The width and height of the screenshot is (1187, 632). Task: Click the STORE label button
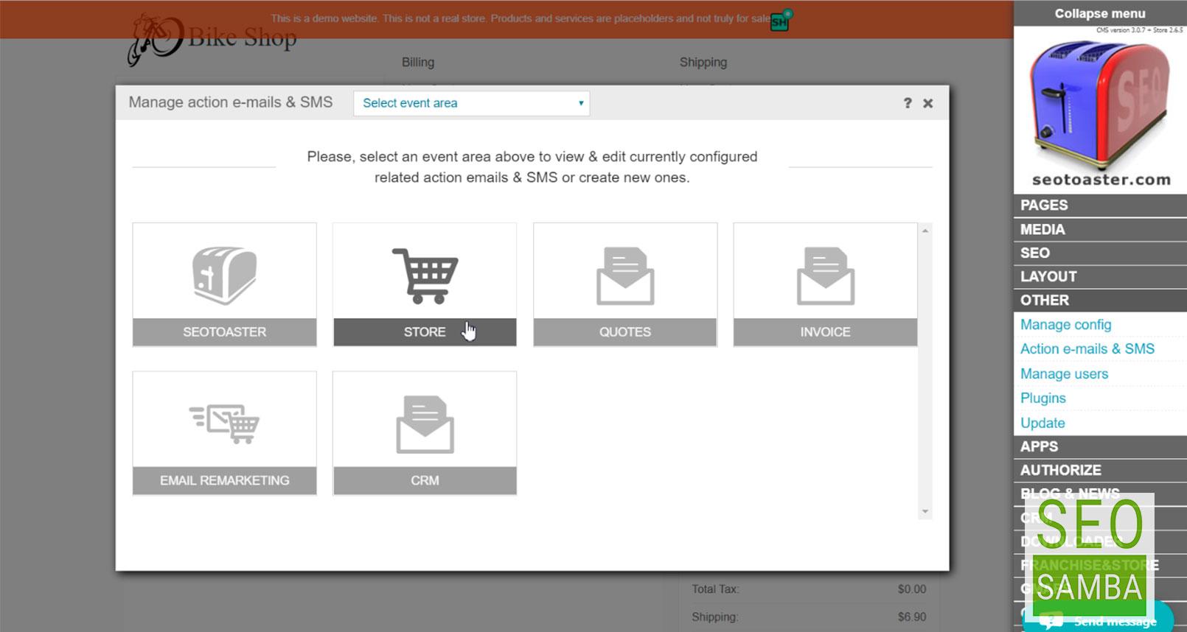point(425,332)
